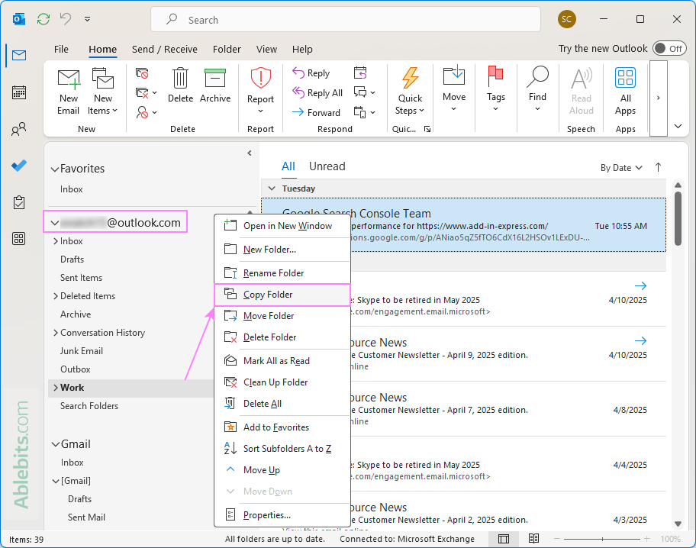Click in the Search box
The height and width of the screenshot is (548, 696).
click(x=346, y=20)
